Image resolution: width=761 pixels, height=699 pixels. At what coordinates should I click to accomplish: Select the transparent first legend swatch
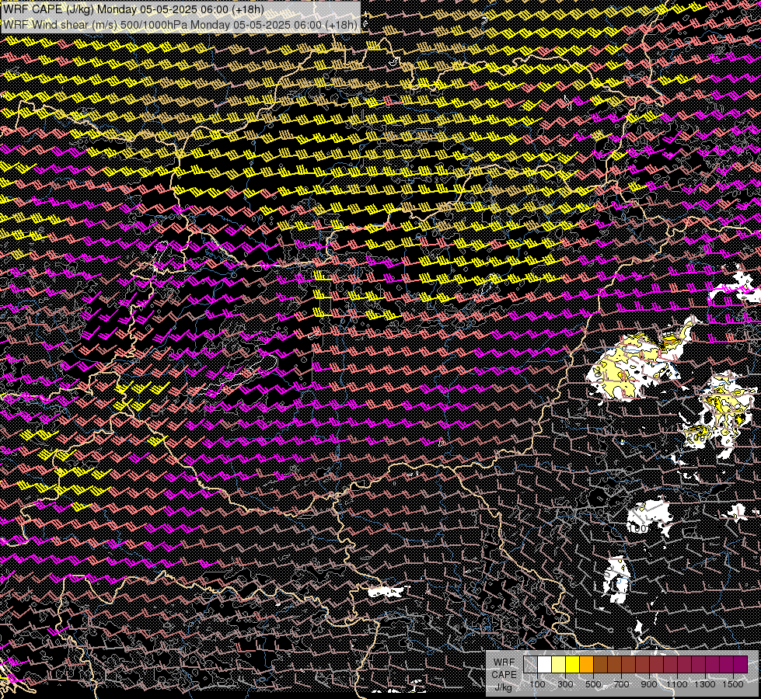(x=530, y=664)
